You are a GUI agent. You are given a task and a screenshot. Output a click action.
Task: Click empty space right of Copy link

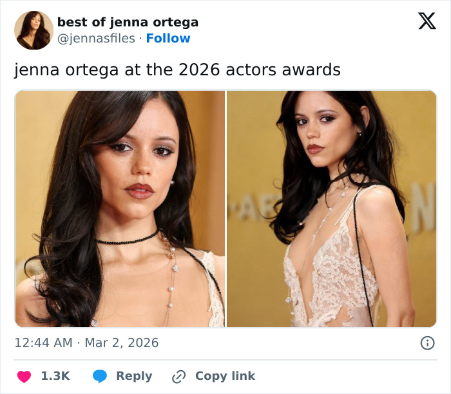coord(348,376)
